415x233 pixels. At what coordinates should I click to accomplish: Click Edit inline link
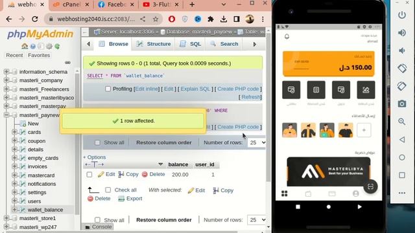click(147, 89)
